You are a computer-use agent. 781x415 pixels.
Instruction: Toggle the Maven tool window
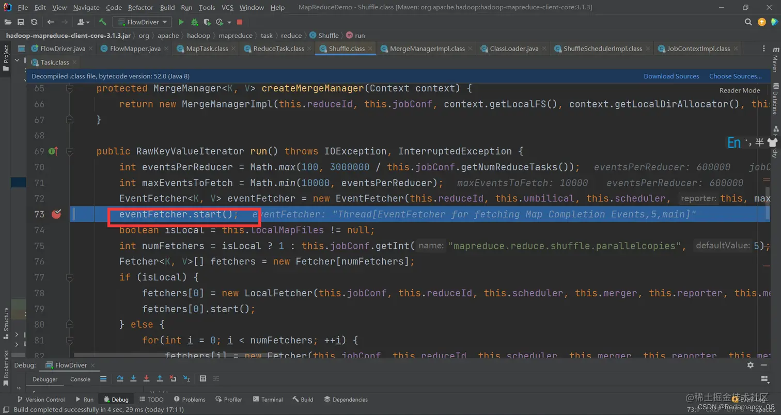775,59
